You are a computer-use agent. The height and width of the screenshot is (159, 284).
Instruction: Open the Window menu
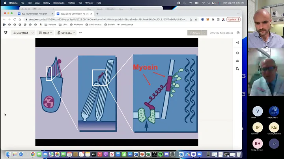[x=89, y=3]
